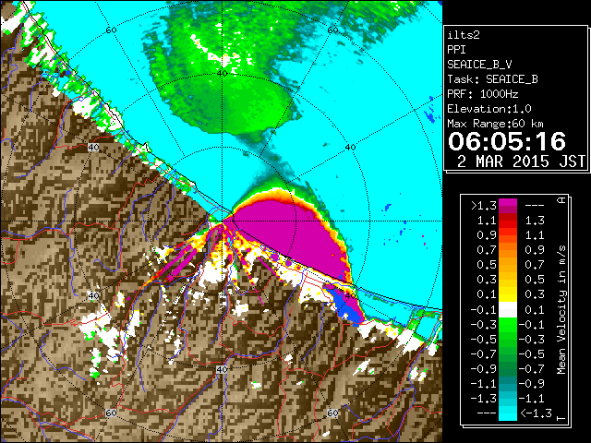Pick the white band in the velocity legend
This screenshot has width=591, height=443.
(508, 310)
